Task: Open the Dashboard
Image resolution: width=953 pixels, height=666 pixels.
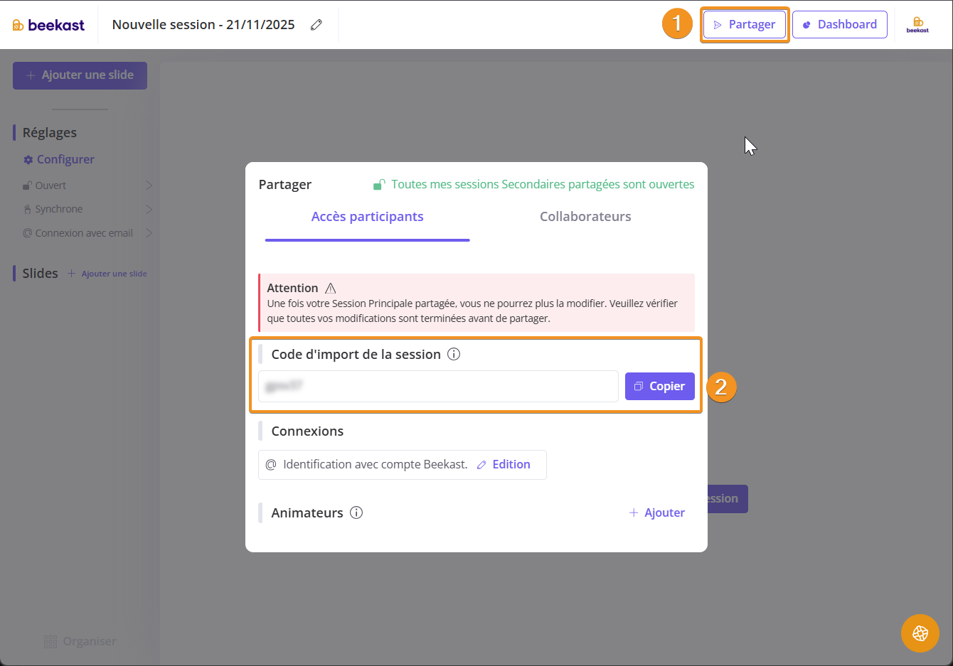Action: 839,25
